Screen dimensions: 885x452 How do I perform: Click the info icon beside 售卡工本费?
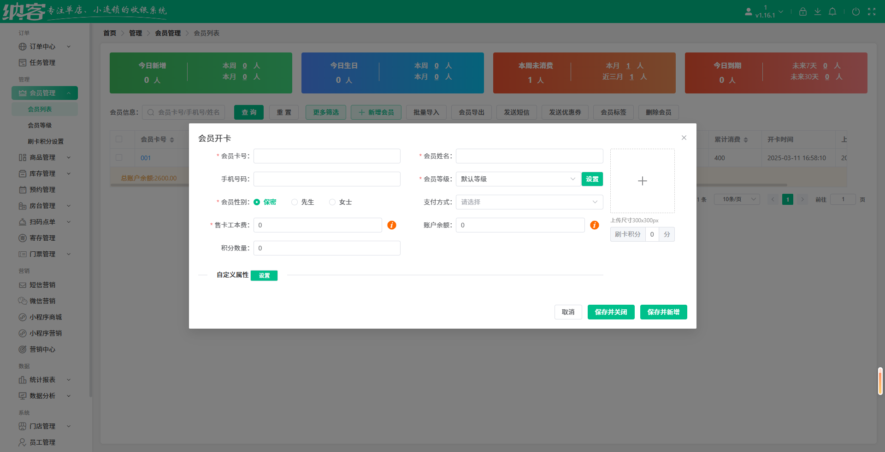391,226
